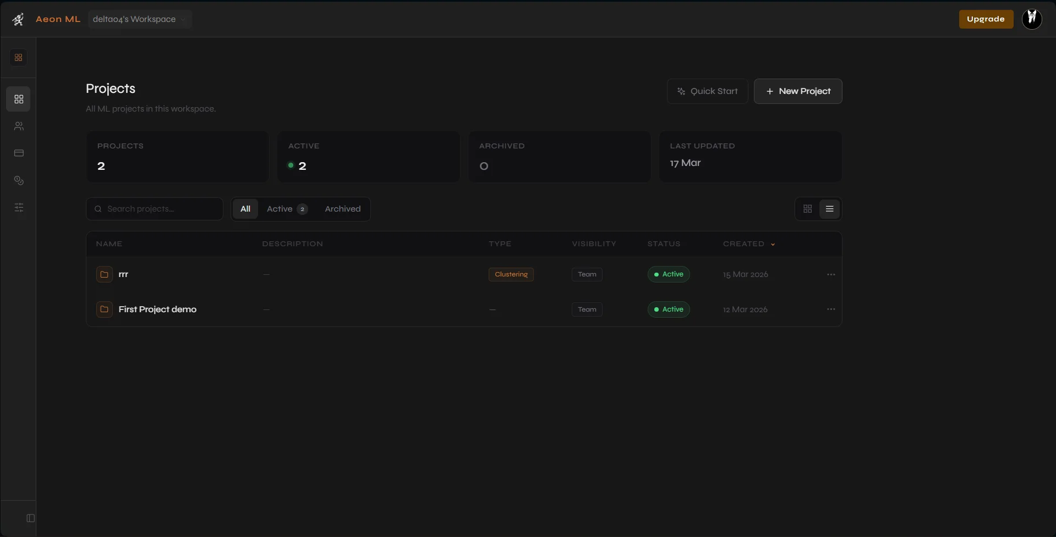The image size is (1056, 537).
Task: Click the Active status badge for rrr
Action: 668,274
